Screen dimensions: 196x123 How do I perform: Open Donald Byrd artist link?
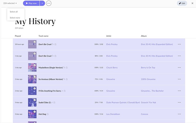click(x=134, y=102)
